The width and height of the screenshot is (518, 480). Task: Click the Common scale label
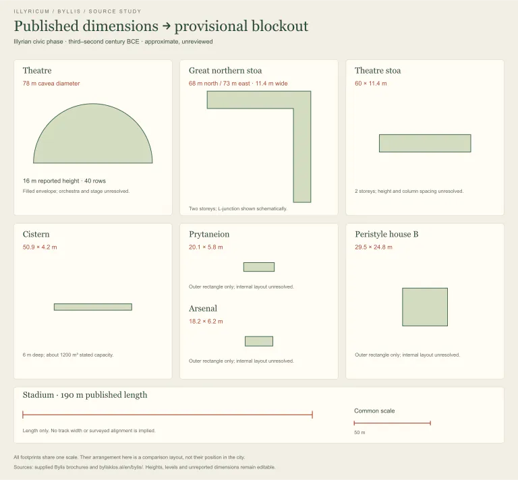pos(374,411)
